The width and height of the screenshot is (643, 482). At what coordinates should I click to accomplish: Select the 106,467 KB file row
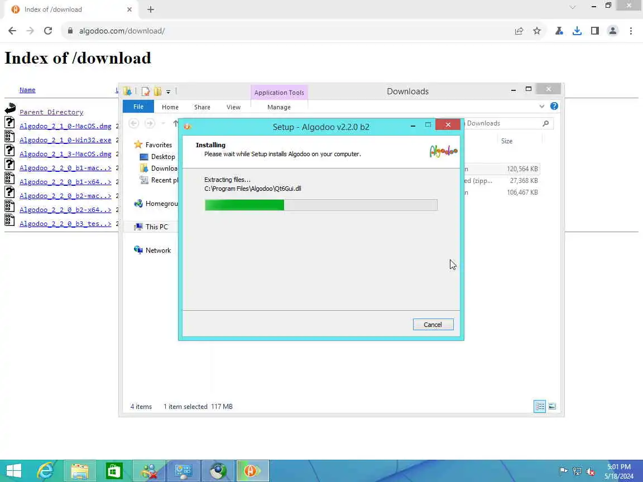pyautogui.click(x=502, y=192)
